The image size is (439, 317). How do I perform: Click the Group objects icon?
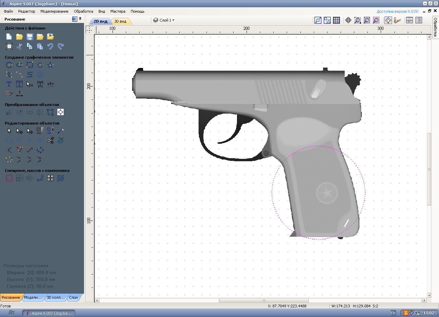click(40, 130)
